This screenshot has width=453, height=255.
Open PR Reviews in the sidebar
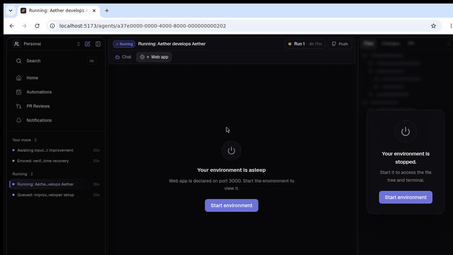click(x=56, y=106)
